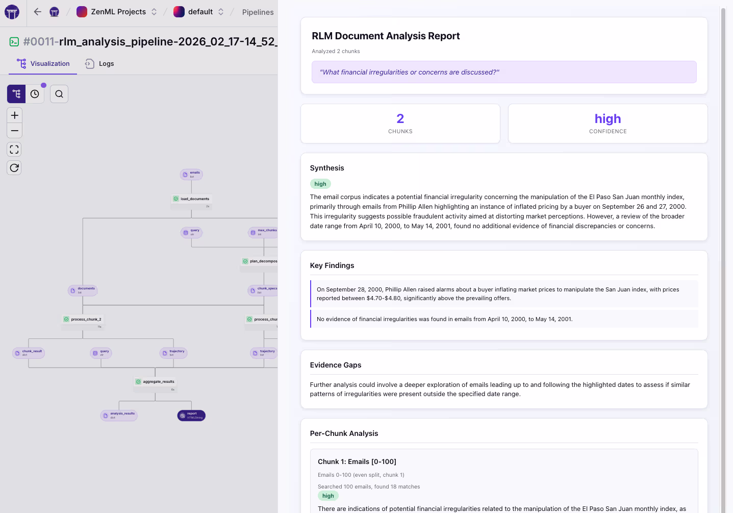Zoom out of the pipeline graph
This screenshot has height=513, width=733.
(x=14, y=131)
